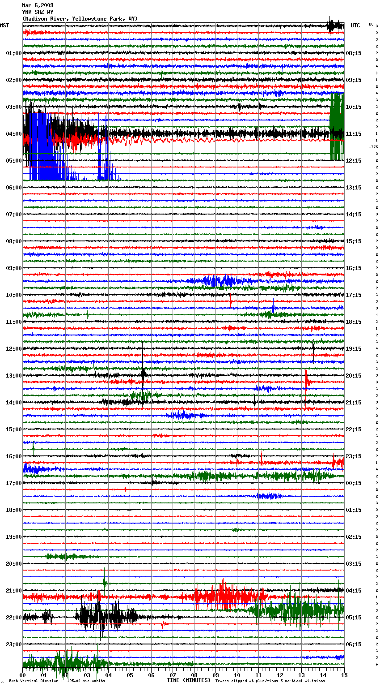Click the '13:00' MST hour label

13,376
